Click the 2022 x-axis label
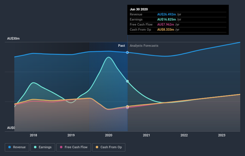This screenshot has width=245, height=156. 184,135
